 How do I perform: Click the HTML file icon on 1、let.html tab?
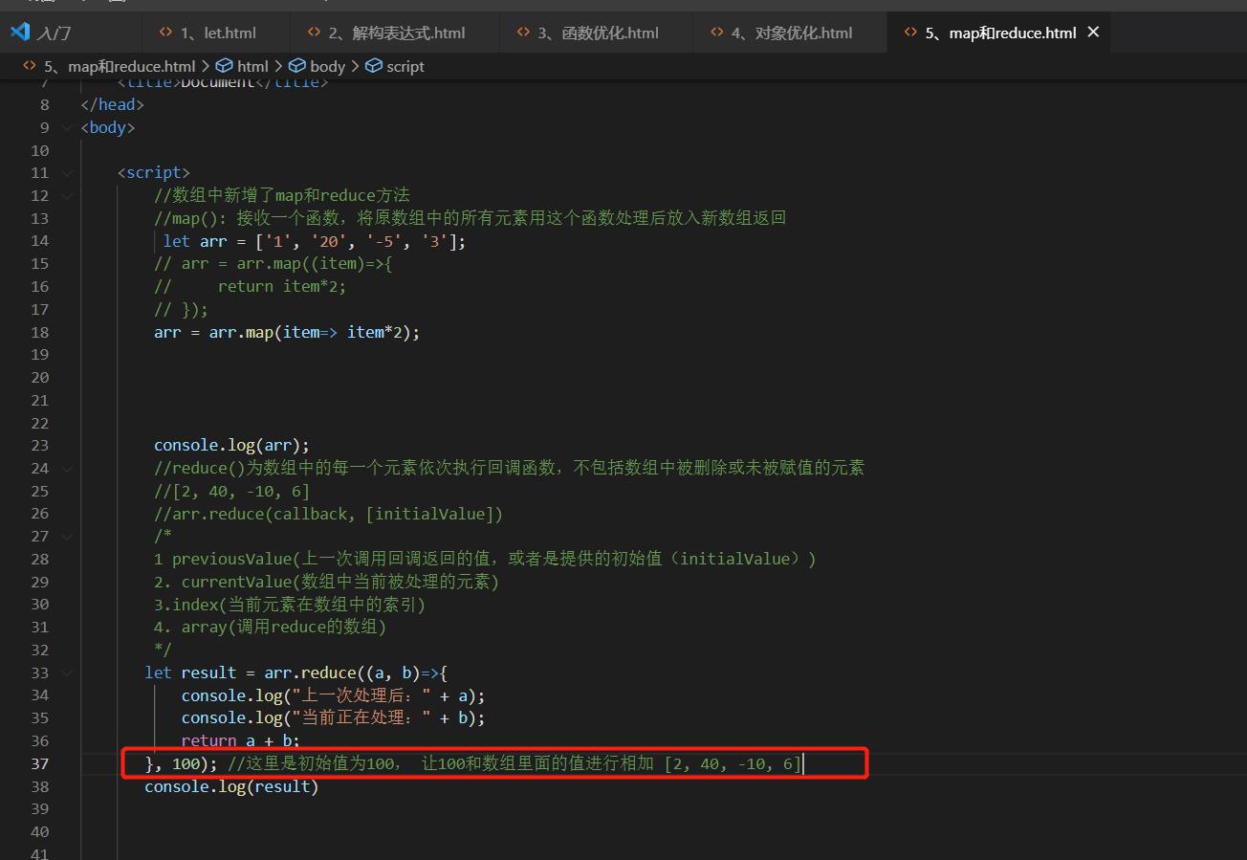click(165, 33)
